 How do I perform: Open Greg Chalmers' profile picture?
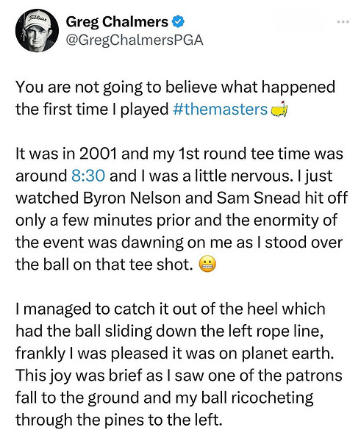coord(37,31)
